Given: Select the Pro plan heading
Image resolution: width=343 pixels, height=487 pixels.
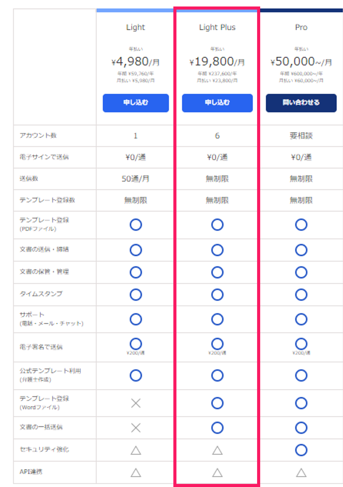Looking at the screenshot, I should [301, 28].
